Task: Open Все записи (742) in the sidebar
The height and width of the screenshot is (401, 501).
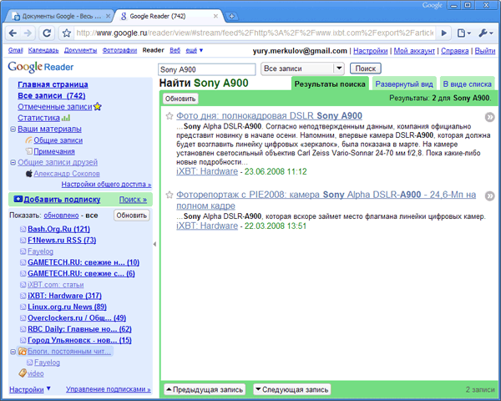Action: 52,95
